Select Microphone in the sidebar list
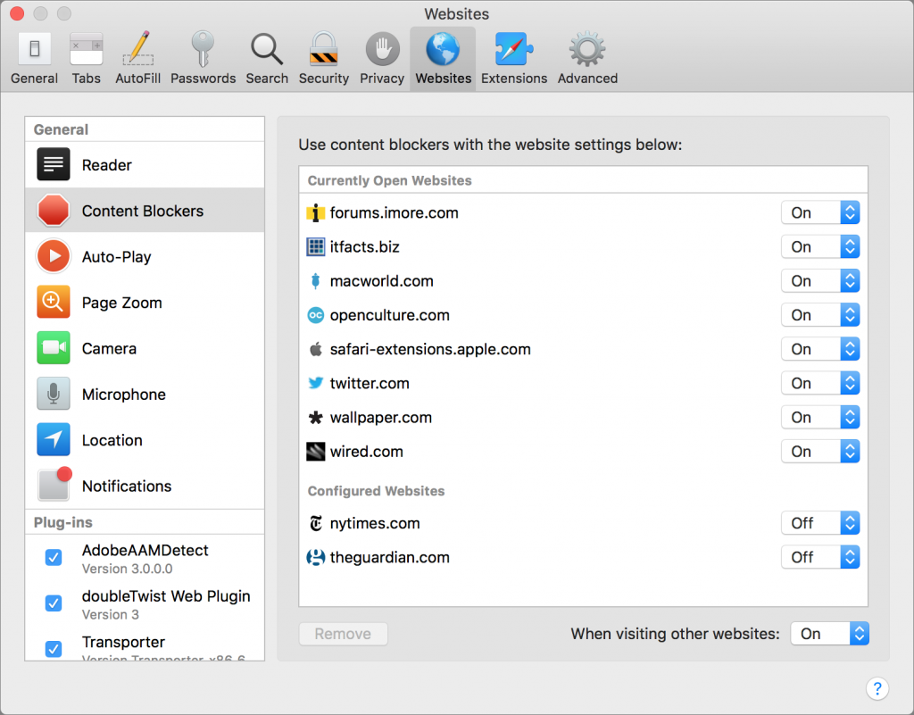The image size is (914, 715). pyautogui.click(x=145, y=394)
